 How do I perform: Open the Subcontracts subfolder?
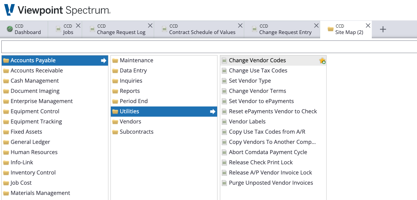pyautogui.click(x=164, y=132)
